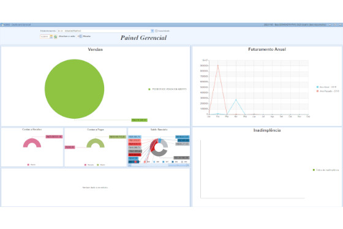The width and height of the screenshot is (343, 229).
Task: Minimize the Painel Gerencial window
Action: (x=330, y=24)
